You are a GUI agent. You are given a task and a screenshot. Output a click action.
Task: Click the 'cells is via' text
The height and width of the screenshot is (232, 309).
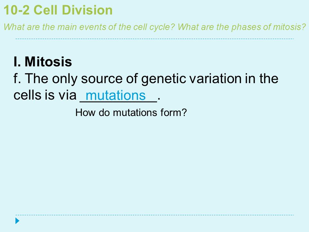pyautogui.click(x=45, y=95)
